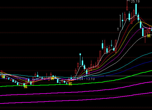
Task: Select the red candle with long lower wick after peak
Action: pos(145,36)
